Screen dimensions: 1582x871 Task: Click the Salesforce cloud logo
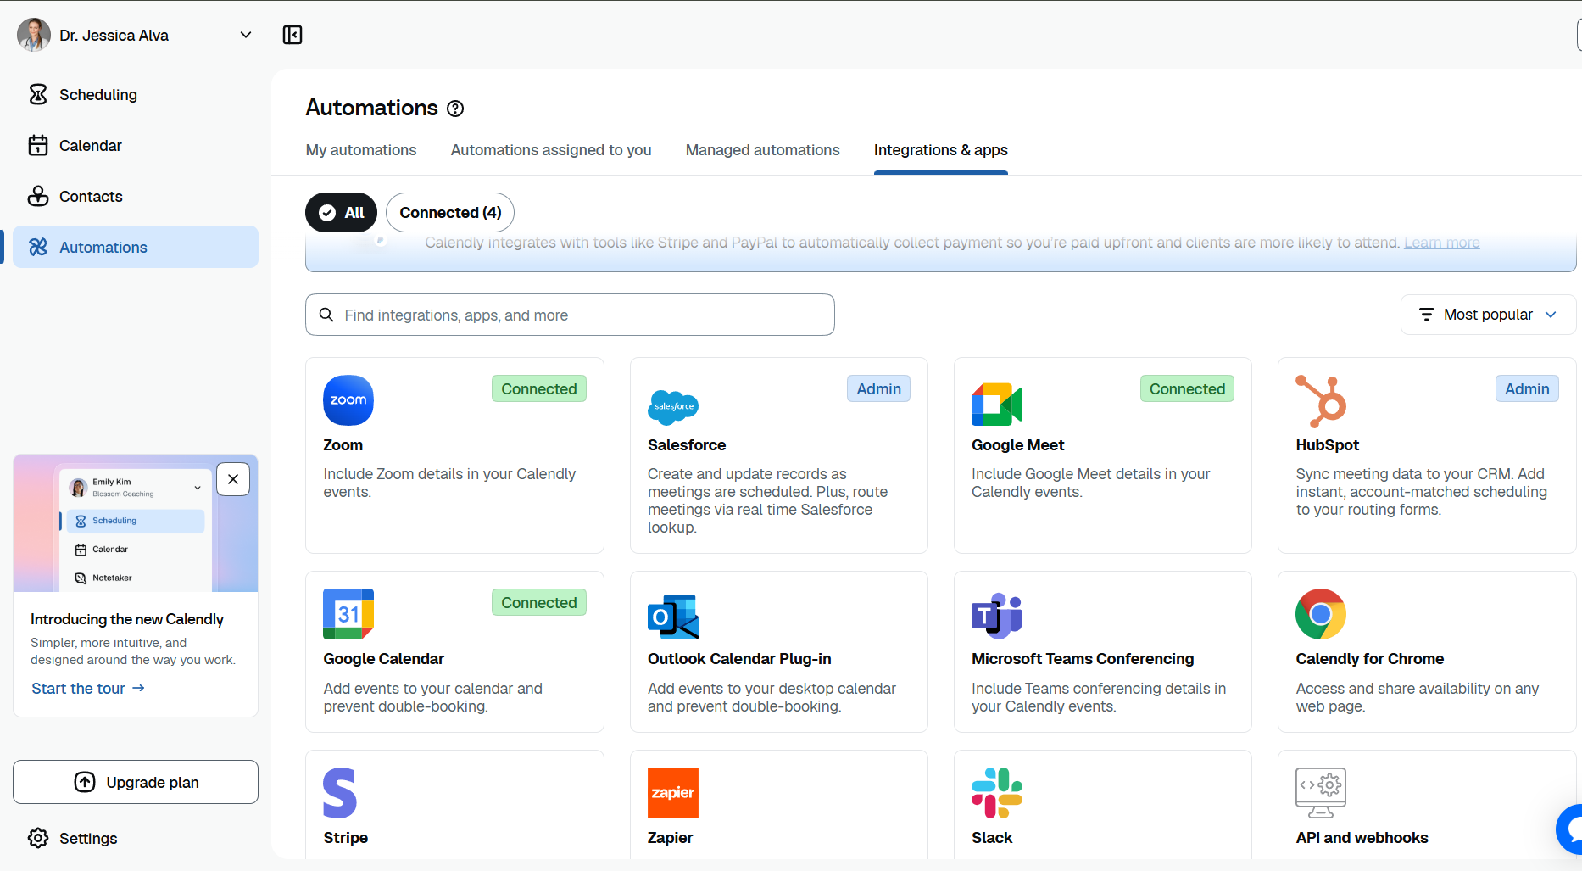click(673, 407)
